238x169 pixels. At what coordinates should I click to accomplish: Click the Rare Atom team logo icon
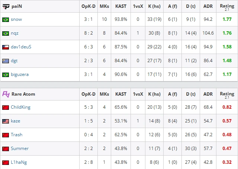click(x=6, y=94)
